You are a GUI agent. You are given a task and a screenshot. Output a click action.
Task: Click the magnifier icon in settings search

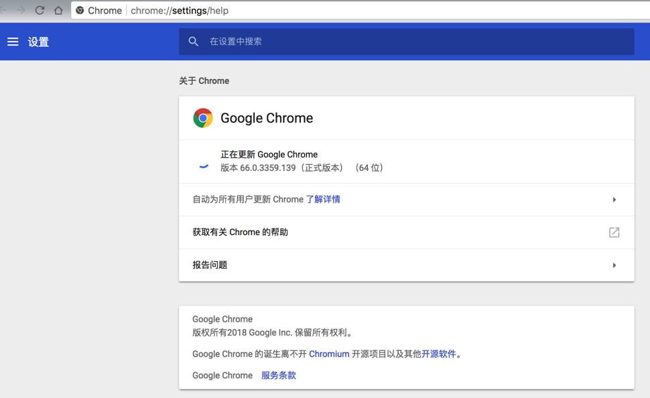pos(194,42)
